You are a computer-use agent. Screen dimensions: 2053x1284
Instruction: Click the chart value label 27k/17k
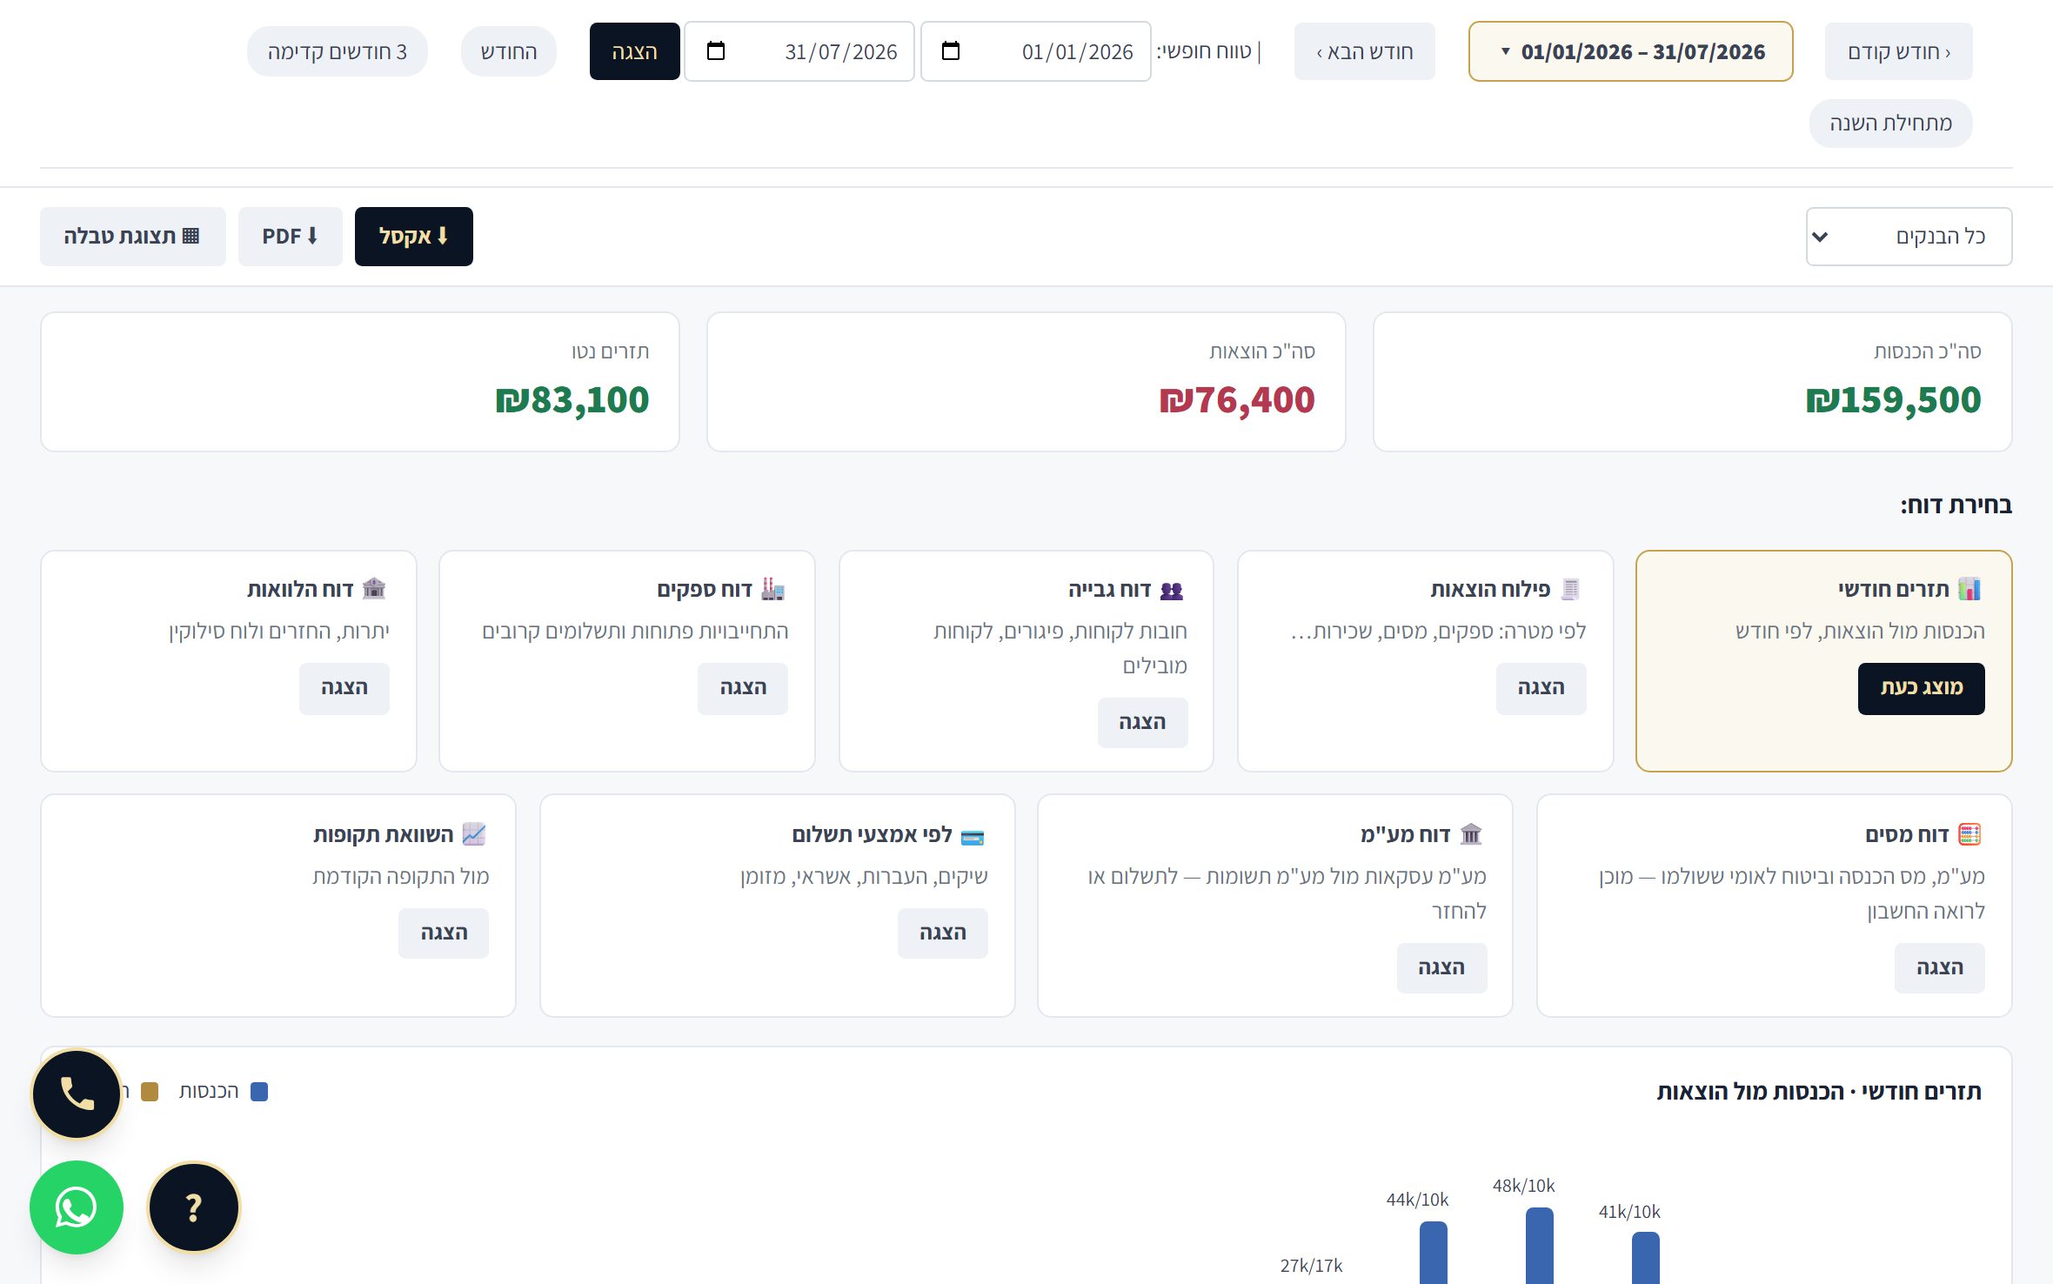(1311, 1266)
